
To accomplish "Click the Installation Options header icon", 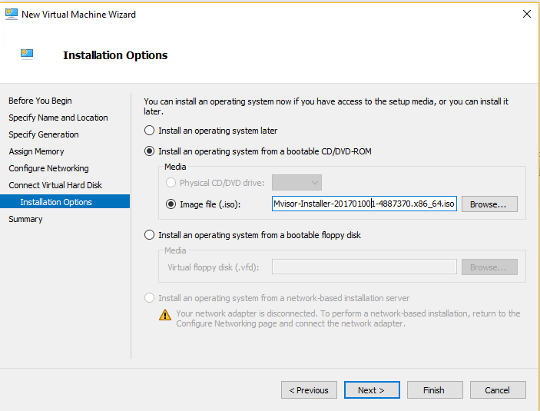I will point(26,55).
